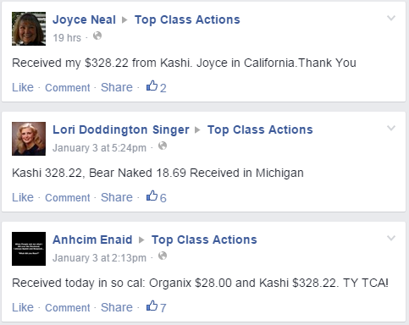This screenshot has width=409, height=325.
Task: Open Anhcim Enaid's black profile picture
Action: (29, 249)
